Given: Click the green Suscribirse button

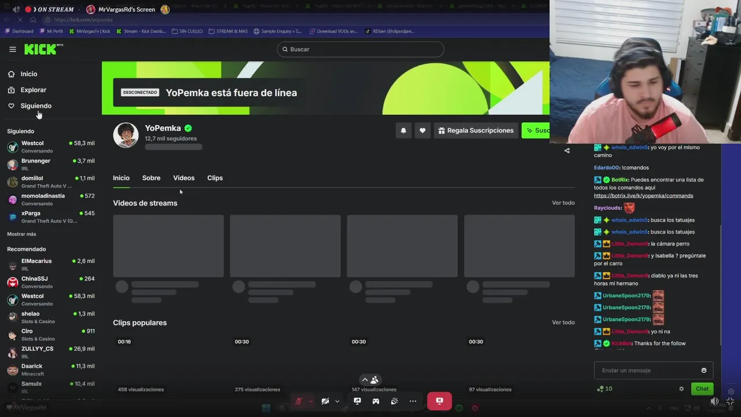Looking at the screenshot, I should 535,130.
